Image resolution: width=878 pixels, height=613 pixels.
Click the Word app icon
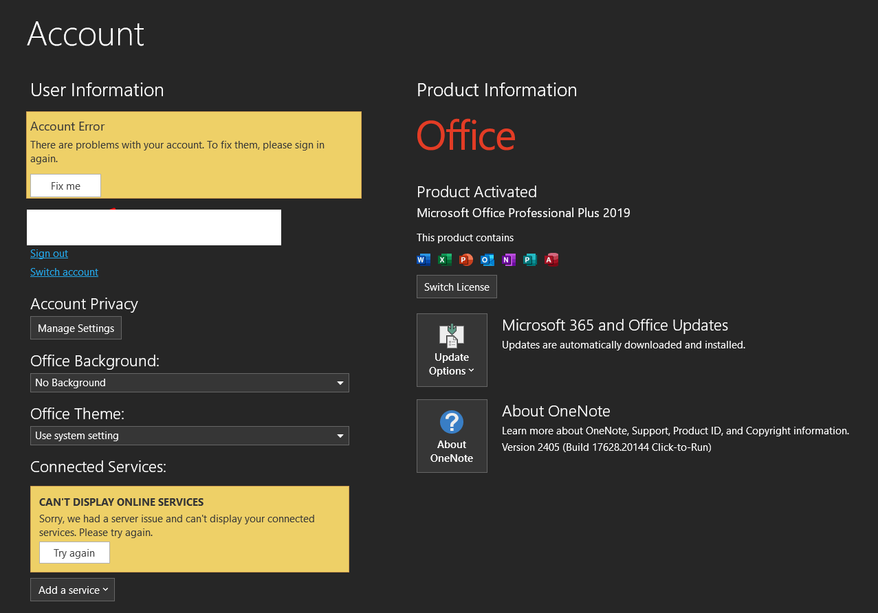424,259
